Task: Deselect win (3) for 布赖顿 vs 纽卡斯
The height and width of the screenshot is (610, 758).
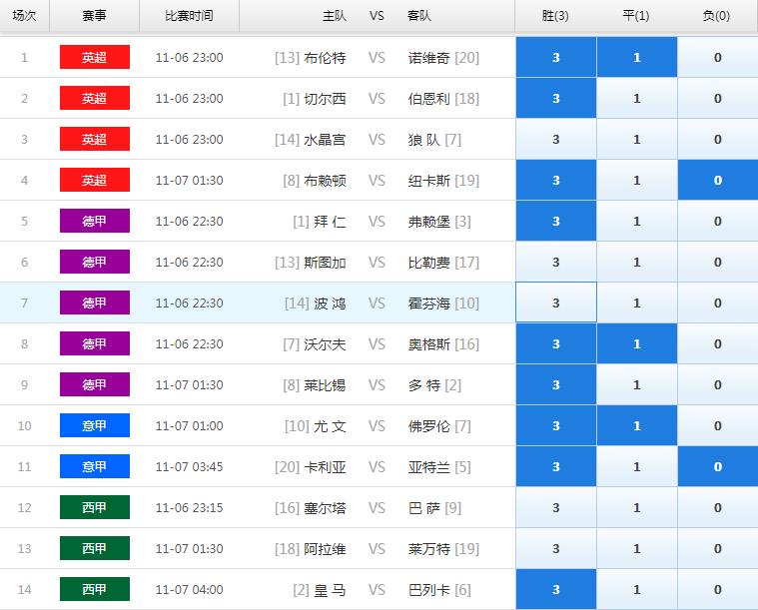Action: [x=556, y=181]
